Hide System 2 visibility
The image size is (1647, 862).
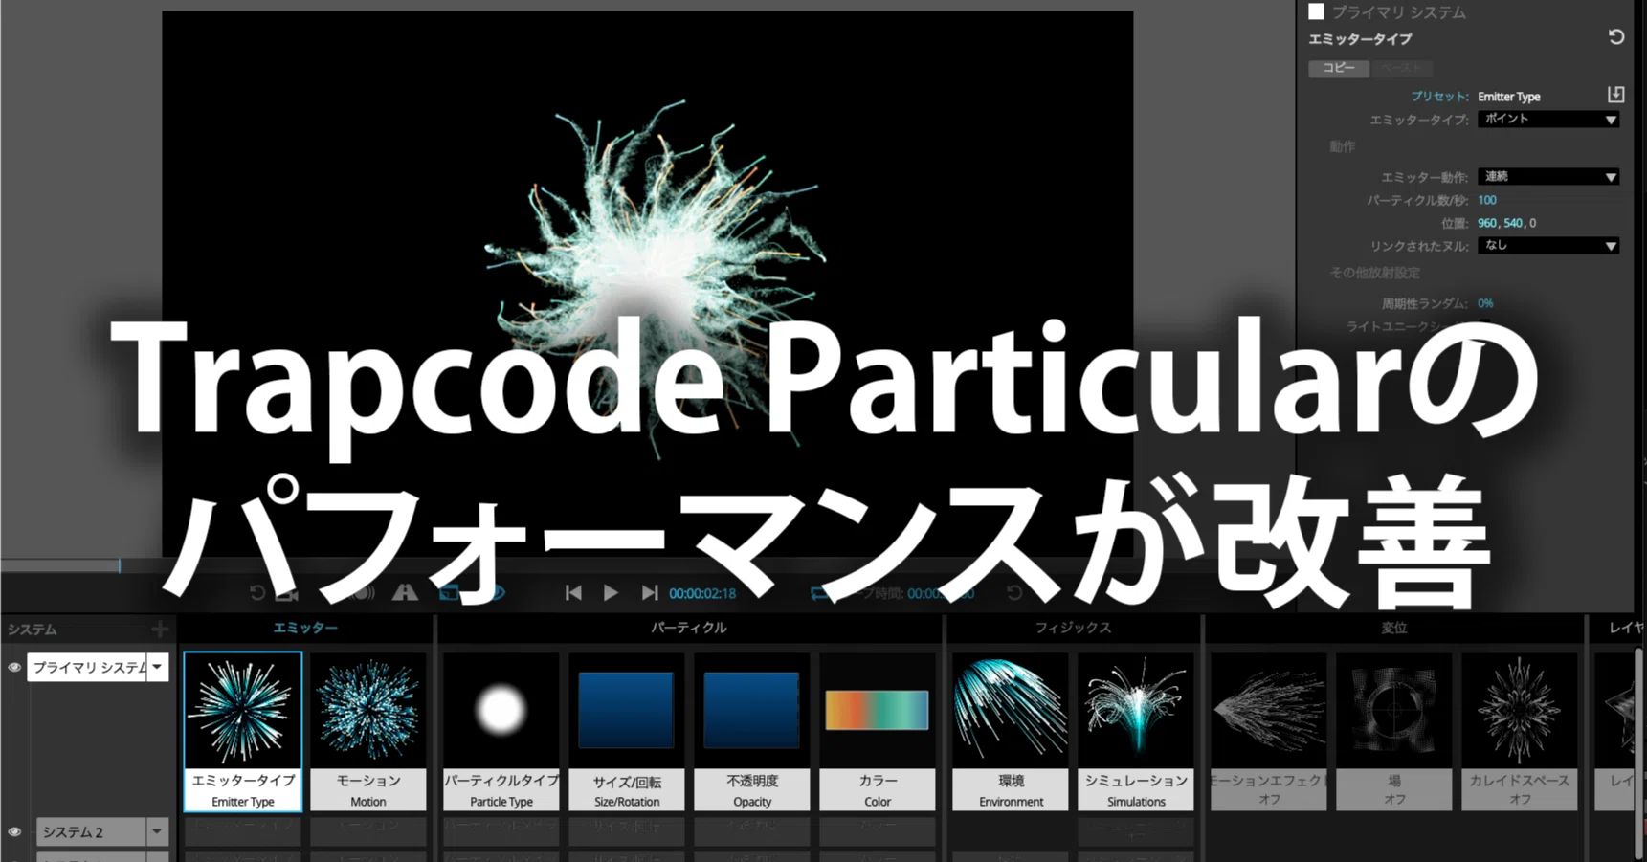[14, 832]
